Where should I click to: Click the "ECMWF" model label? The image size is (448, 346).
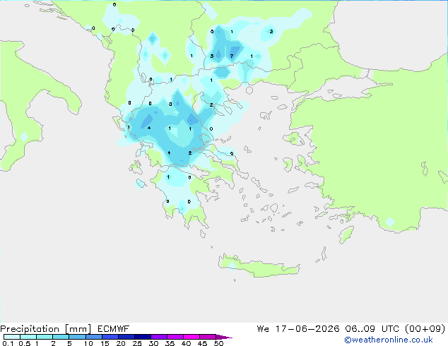(x=114, y=329)
